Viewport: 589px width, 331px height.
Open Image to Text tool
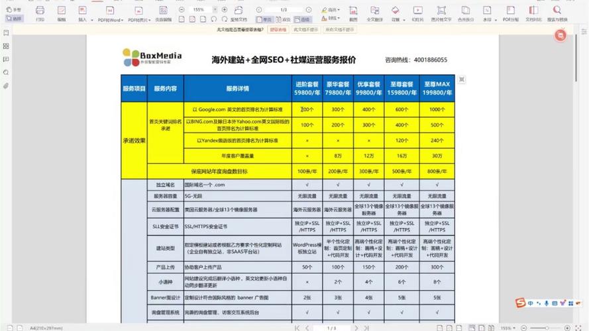click(441, 13)
